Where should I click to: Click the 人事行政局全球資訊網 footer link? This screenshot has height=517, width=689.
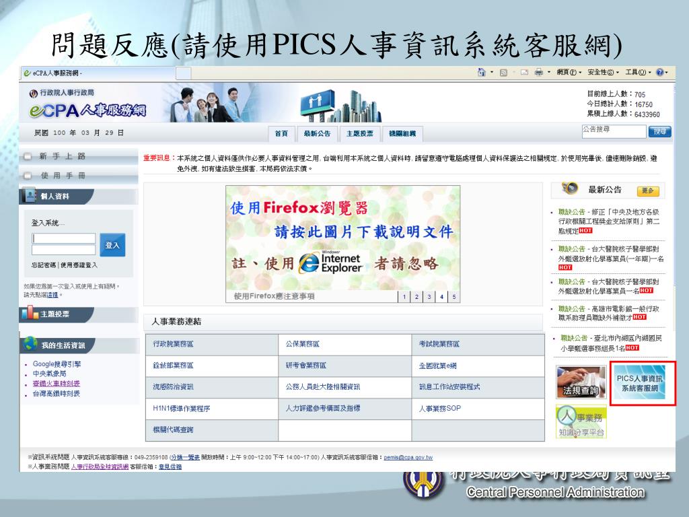point(100,467)
